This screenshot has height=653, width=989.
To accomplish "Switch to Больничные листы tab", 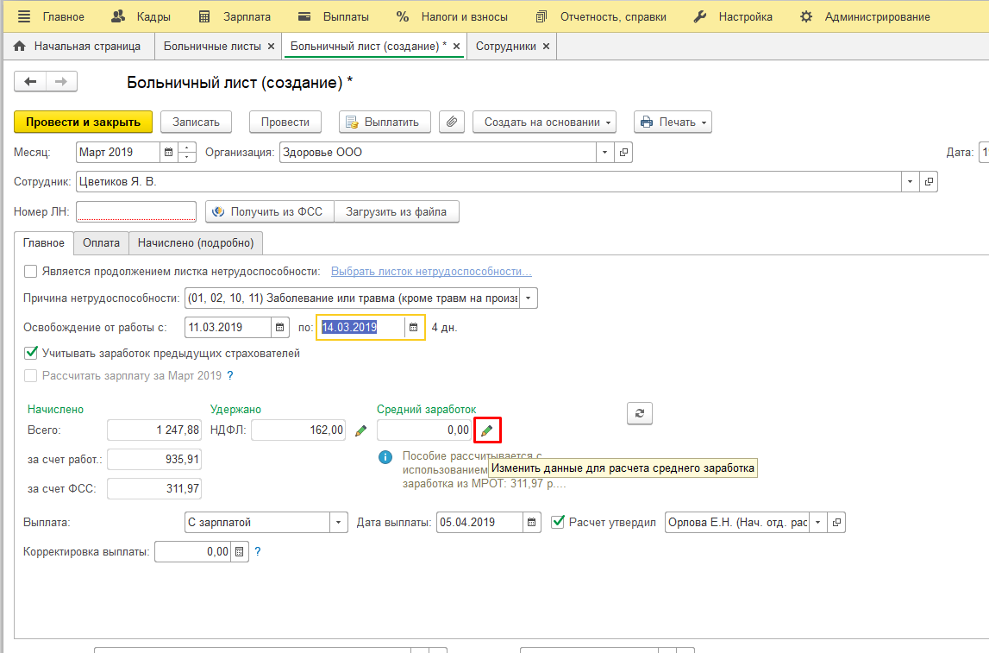I will pyautogui.click(x=212, y=46).
